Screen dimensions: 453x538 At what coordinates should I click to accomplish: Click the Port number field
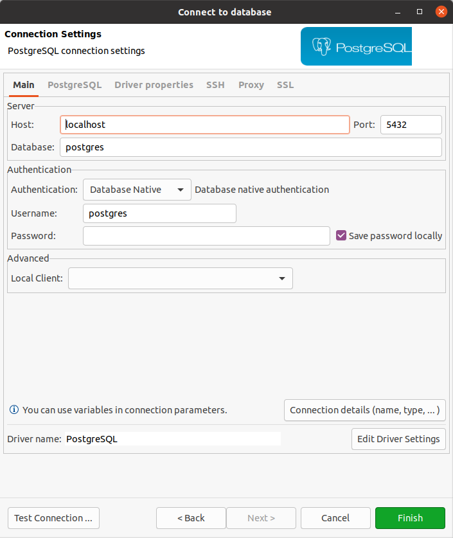coord(411,125)
